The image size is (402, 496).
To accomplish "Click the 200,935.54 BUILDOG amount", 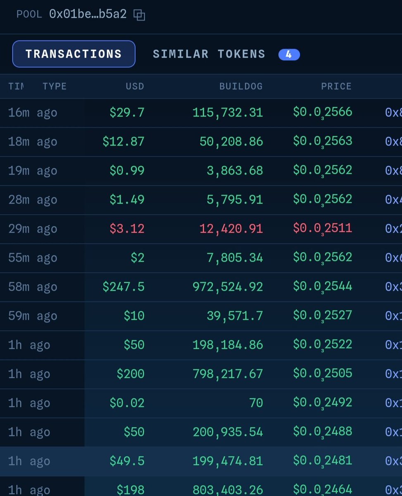I will pos(228,432).
